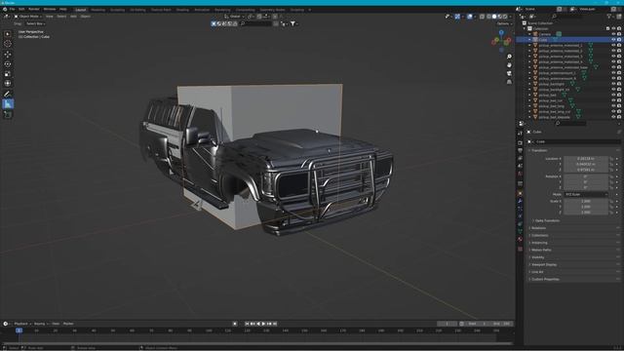Open the Modifiers wrench properties tab
The image size is (624, 351).
point(520,202)
